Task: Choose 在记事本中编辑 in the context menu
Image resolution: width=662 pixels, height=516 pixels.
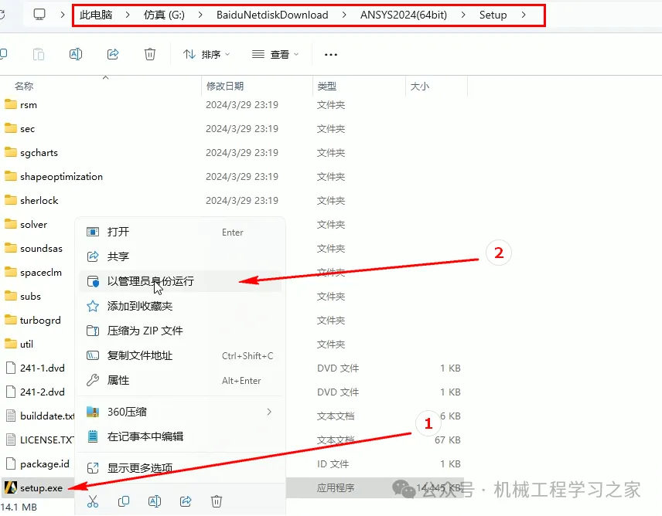Action: coord(180,436)
